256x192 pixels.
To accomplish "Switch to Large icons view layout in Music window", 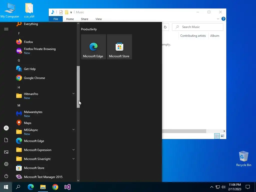I will coord(222,136).
